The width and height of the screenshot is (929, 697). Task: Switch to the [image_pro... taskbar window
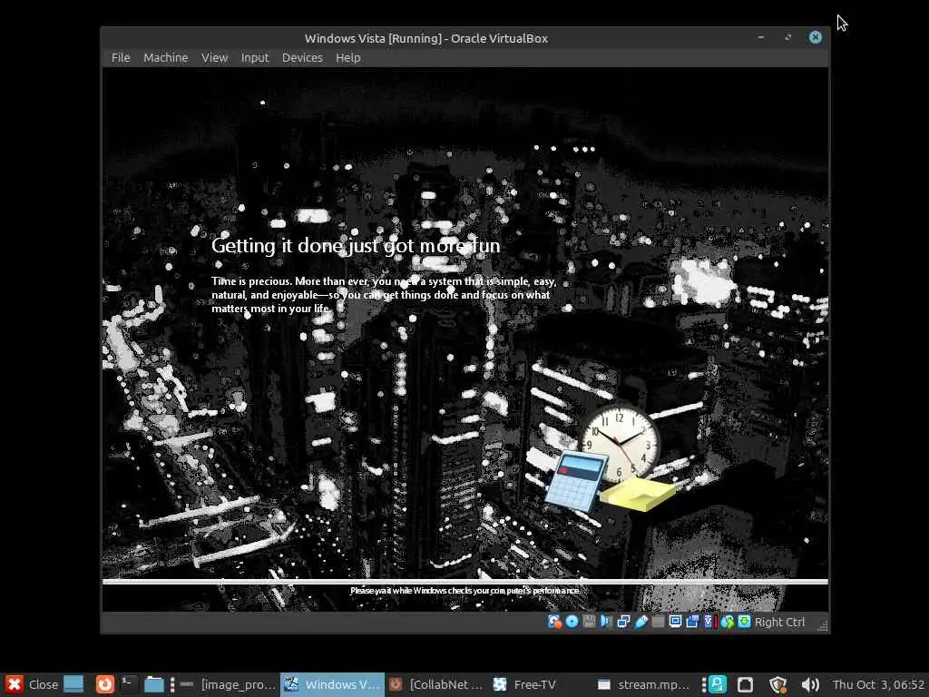tap(228, 684)
